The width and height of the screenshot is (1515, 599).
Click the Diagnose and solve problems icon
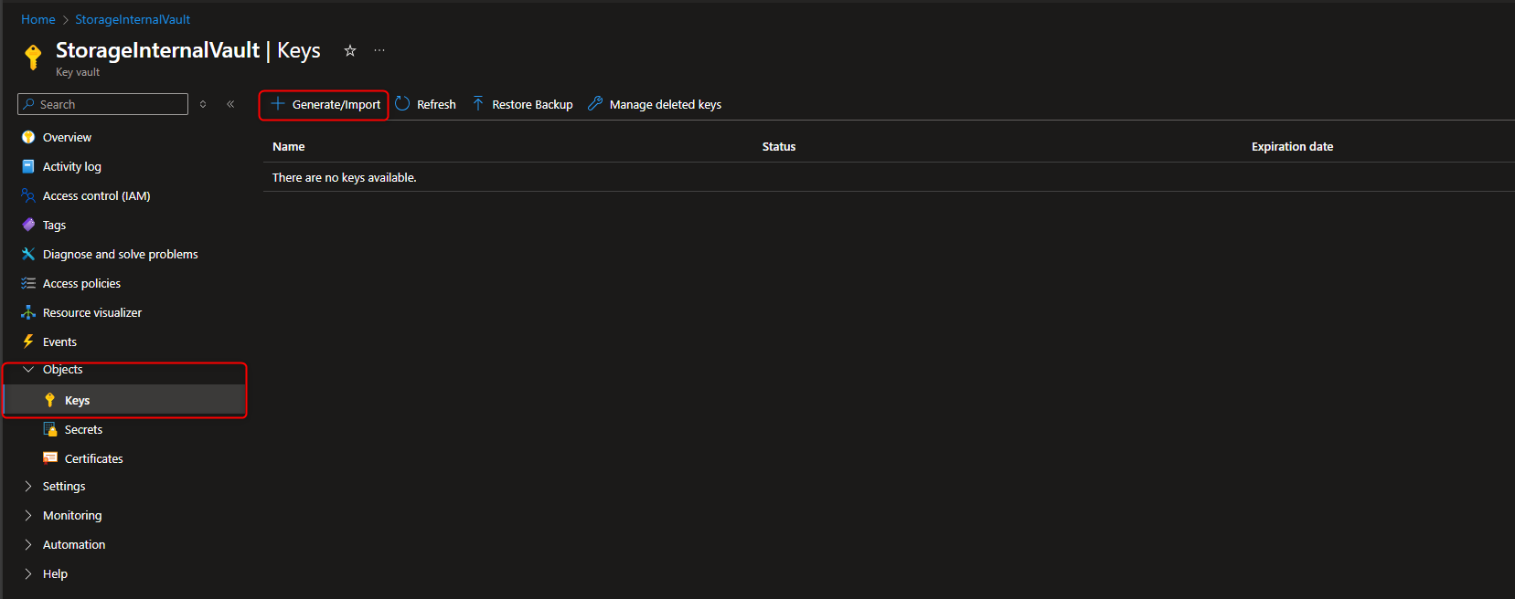28,254
